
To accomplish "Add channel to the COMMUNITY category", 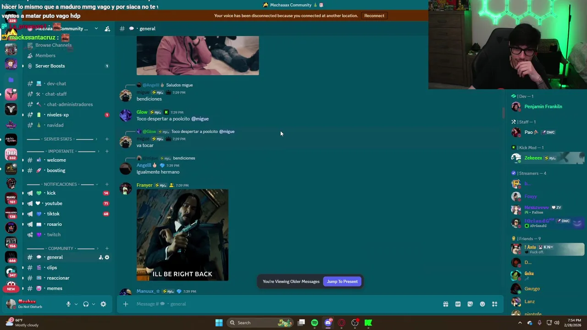I will click(x=107, y=248).
